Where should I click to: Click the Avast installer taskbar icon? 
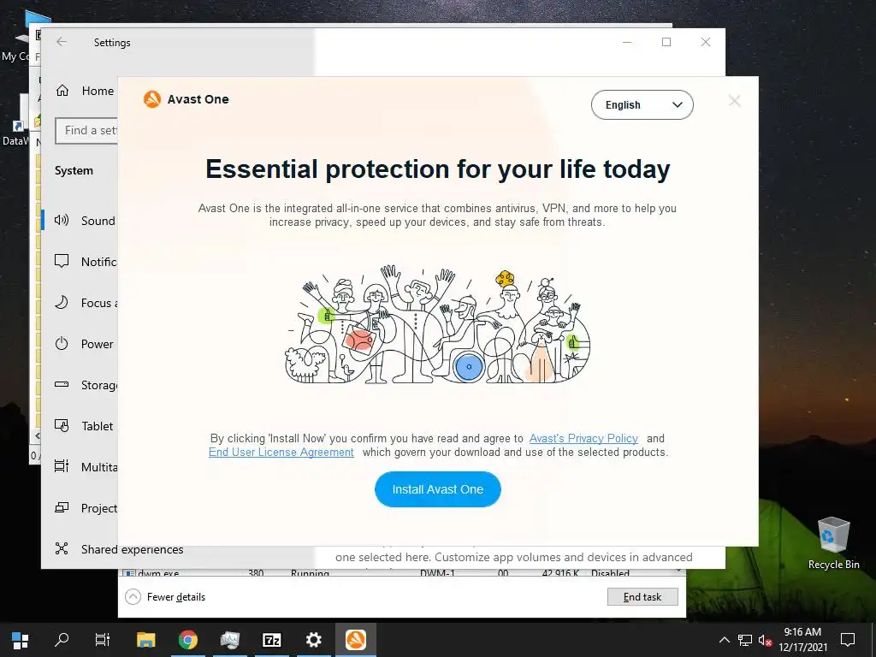(x=355, y=640)
